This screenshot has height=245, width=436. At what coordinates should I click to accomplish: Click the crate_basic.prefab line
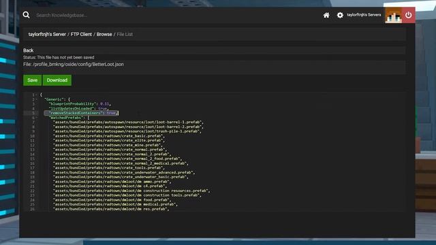point(109,136)
